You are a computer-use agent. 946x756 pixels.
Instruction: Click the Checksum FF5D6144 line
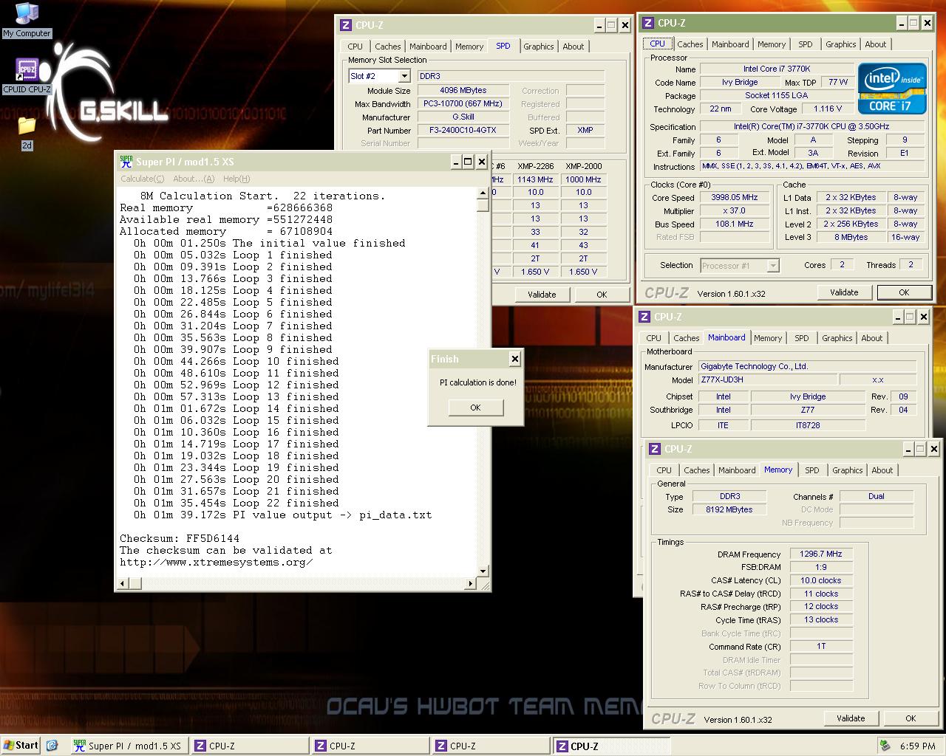(180, 538)
